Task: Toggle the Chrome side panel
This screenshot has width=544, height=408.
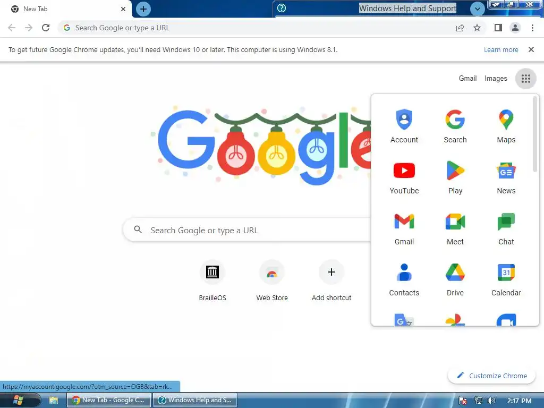Action: 498,28
